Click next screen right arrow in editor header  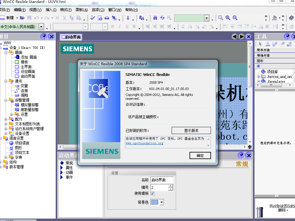click(242, 37)
